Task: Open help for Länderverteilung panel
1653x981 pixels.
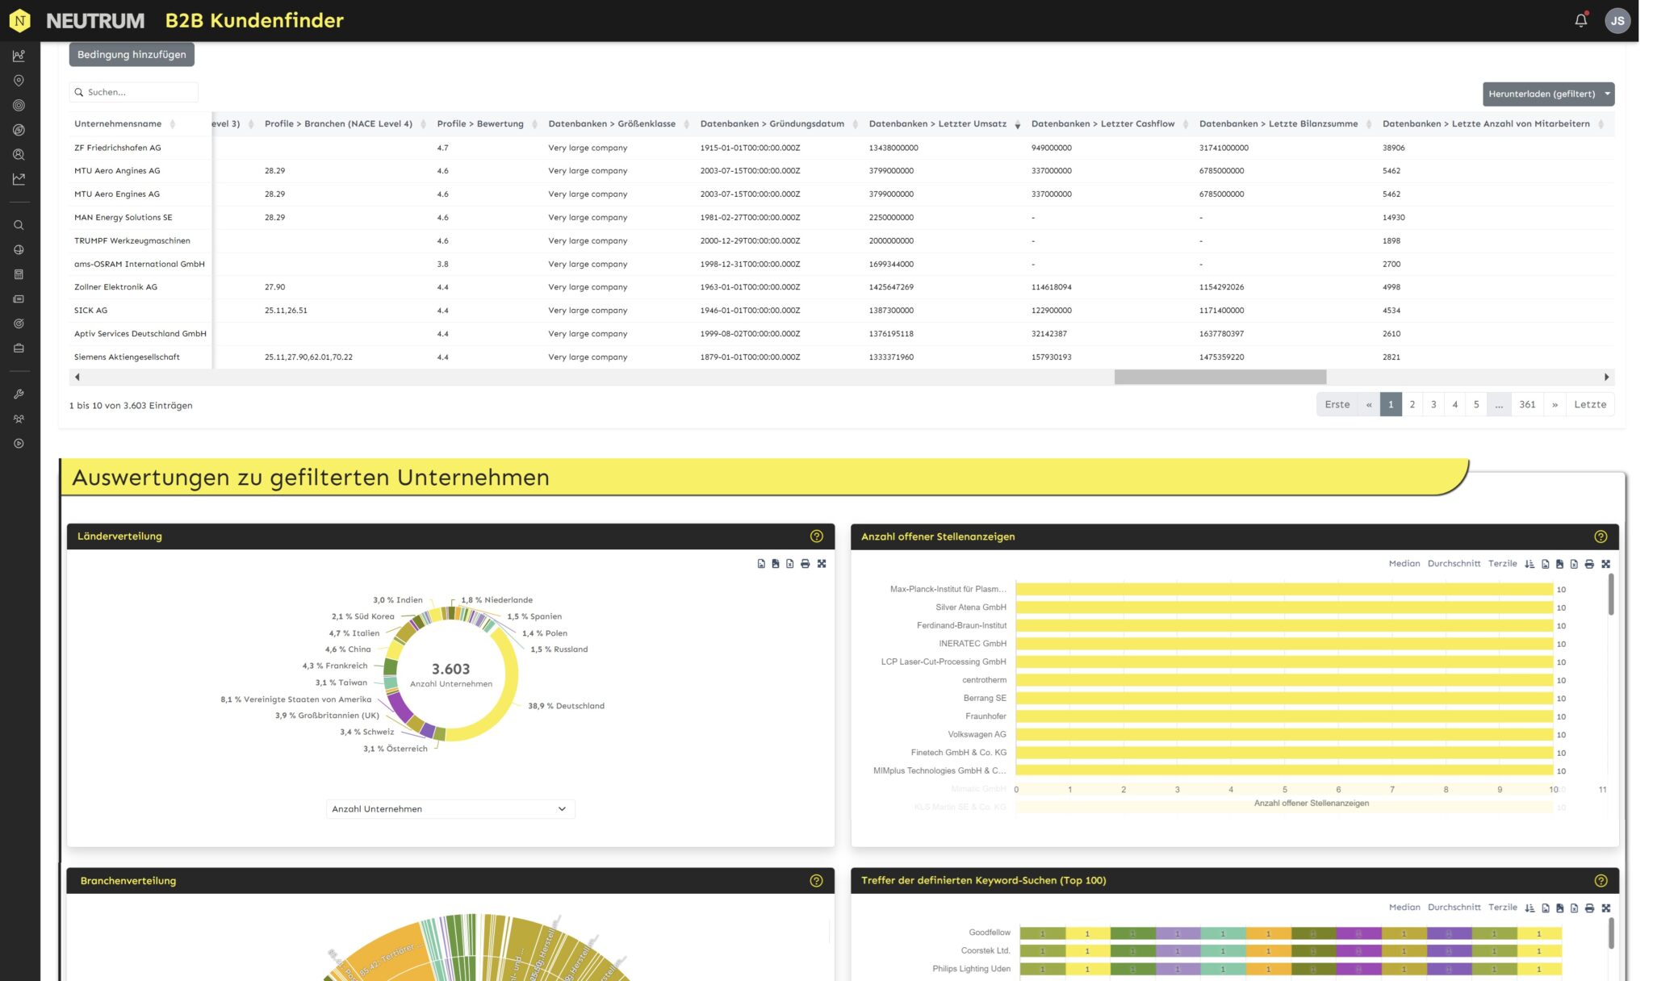Action: pyautogui.click(x=816, y=536)
